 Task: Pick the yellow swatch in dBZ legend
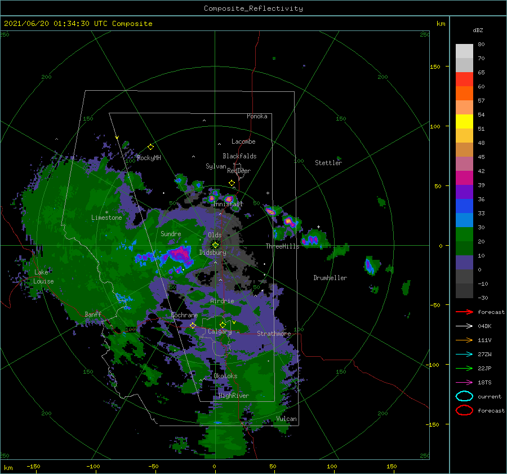pos(464,122)
